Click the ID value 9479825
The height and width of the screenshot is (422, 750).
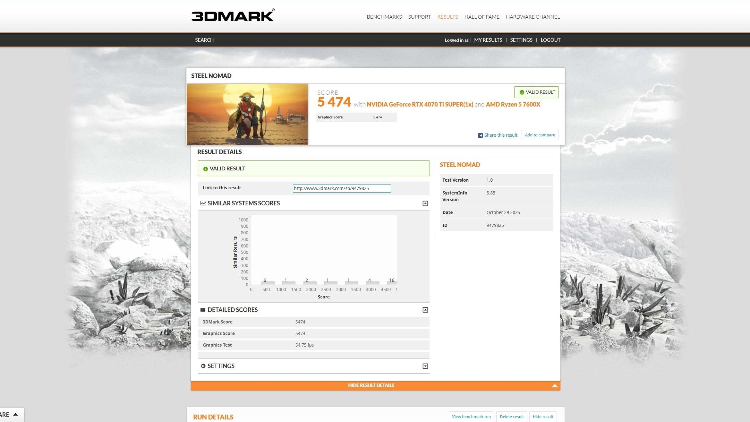tap(495, 226)
